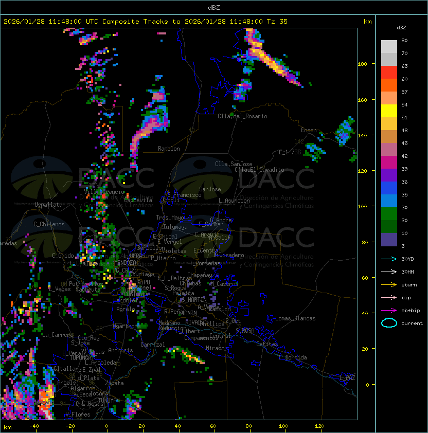Select the 'Divisadero' map label
The width and height of the screenshot is (428, 433).
click(228, 255)
